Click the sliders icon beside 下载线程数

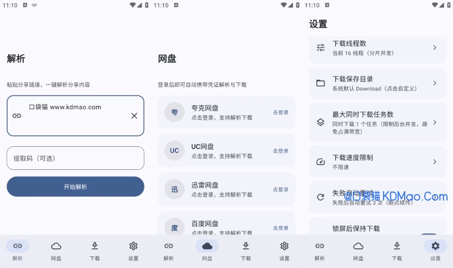[321, 48]
